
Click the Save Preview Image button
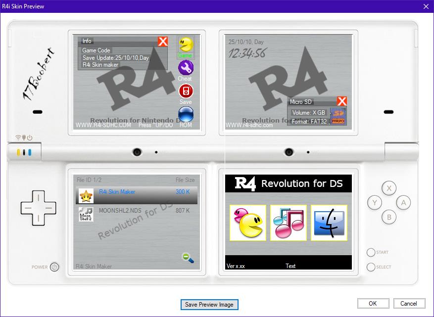pos(209,305)
